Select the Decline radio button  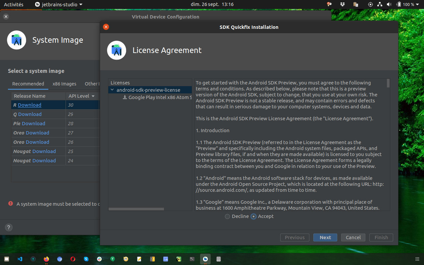[227, 216]
